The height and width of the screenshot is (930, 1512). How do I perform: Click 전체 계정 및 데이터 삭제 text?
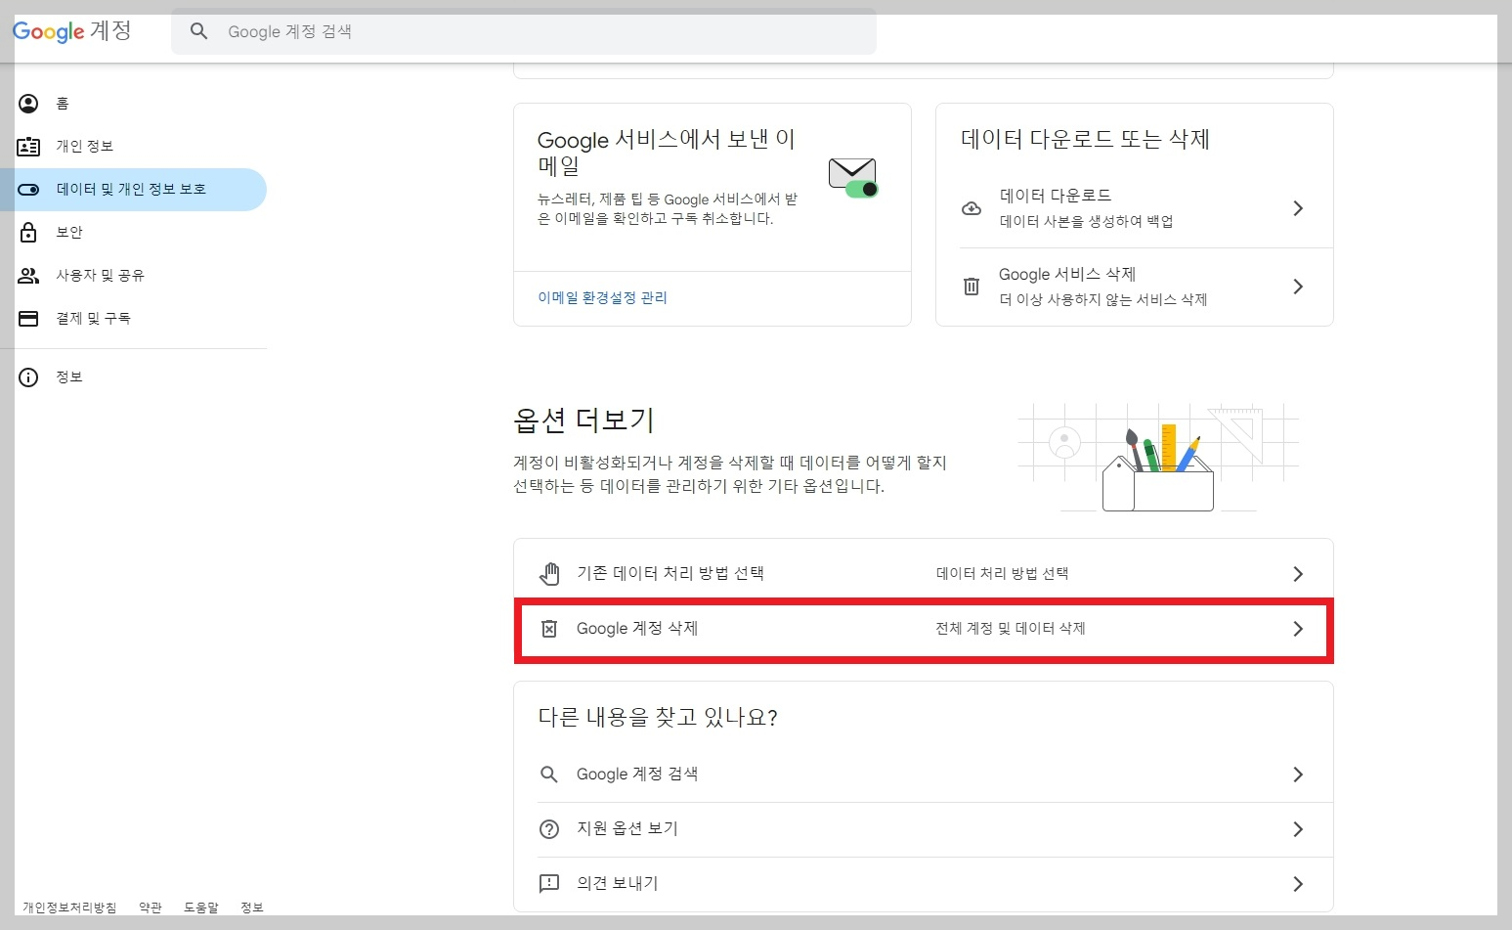coord(1011,629)
